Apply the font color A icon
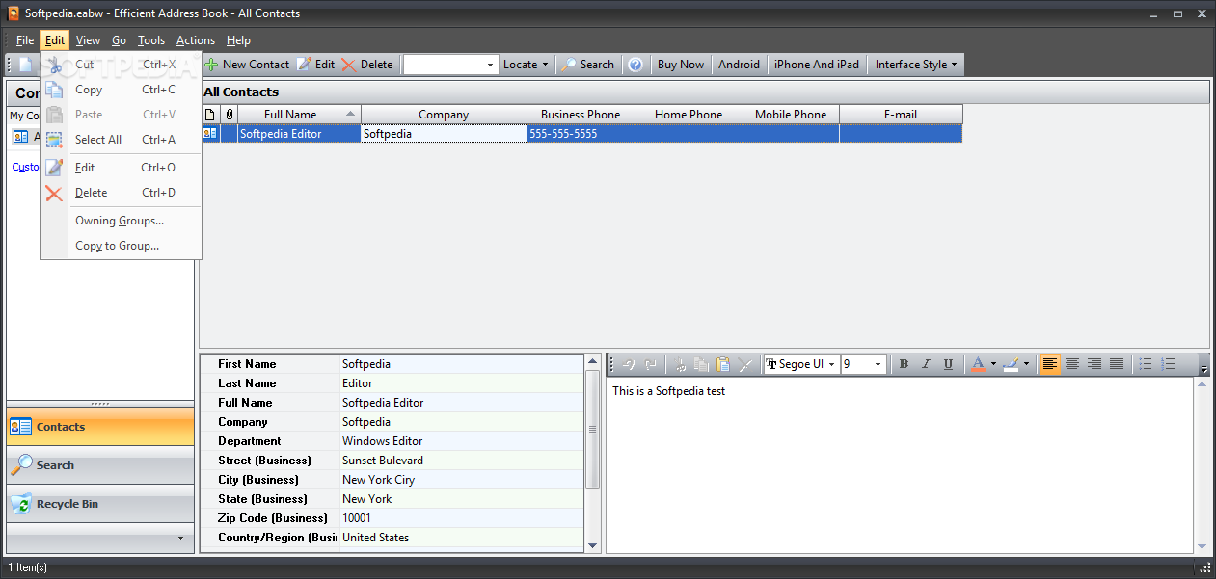 coord(978,364)
